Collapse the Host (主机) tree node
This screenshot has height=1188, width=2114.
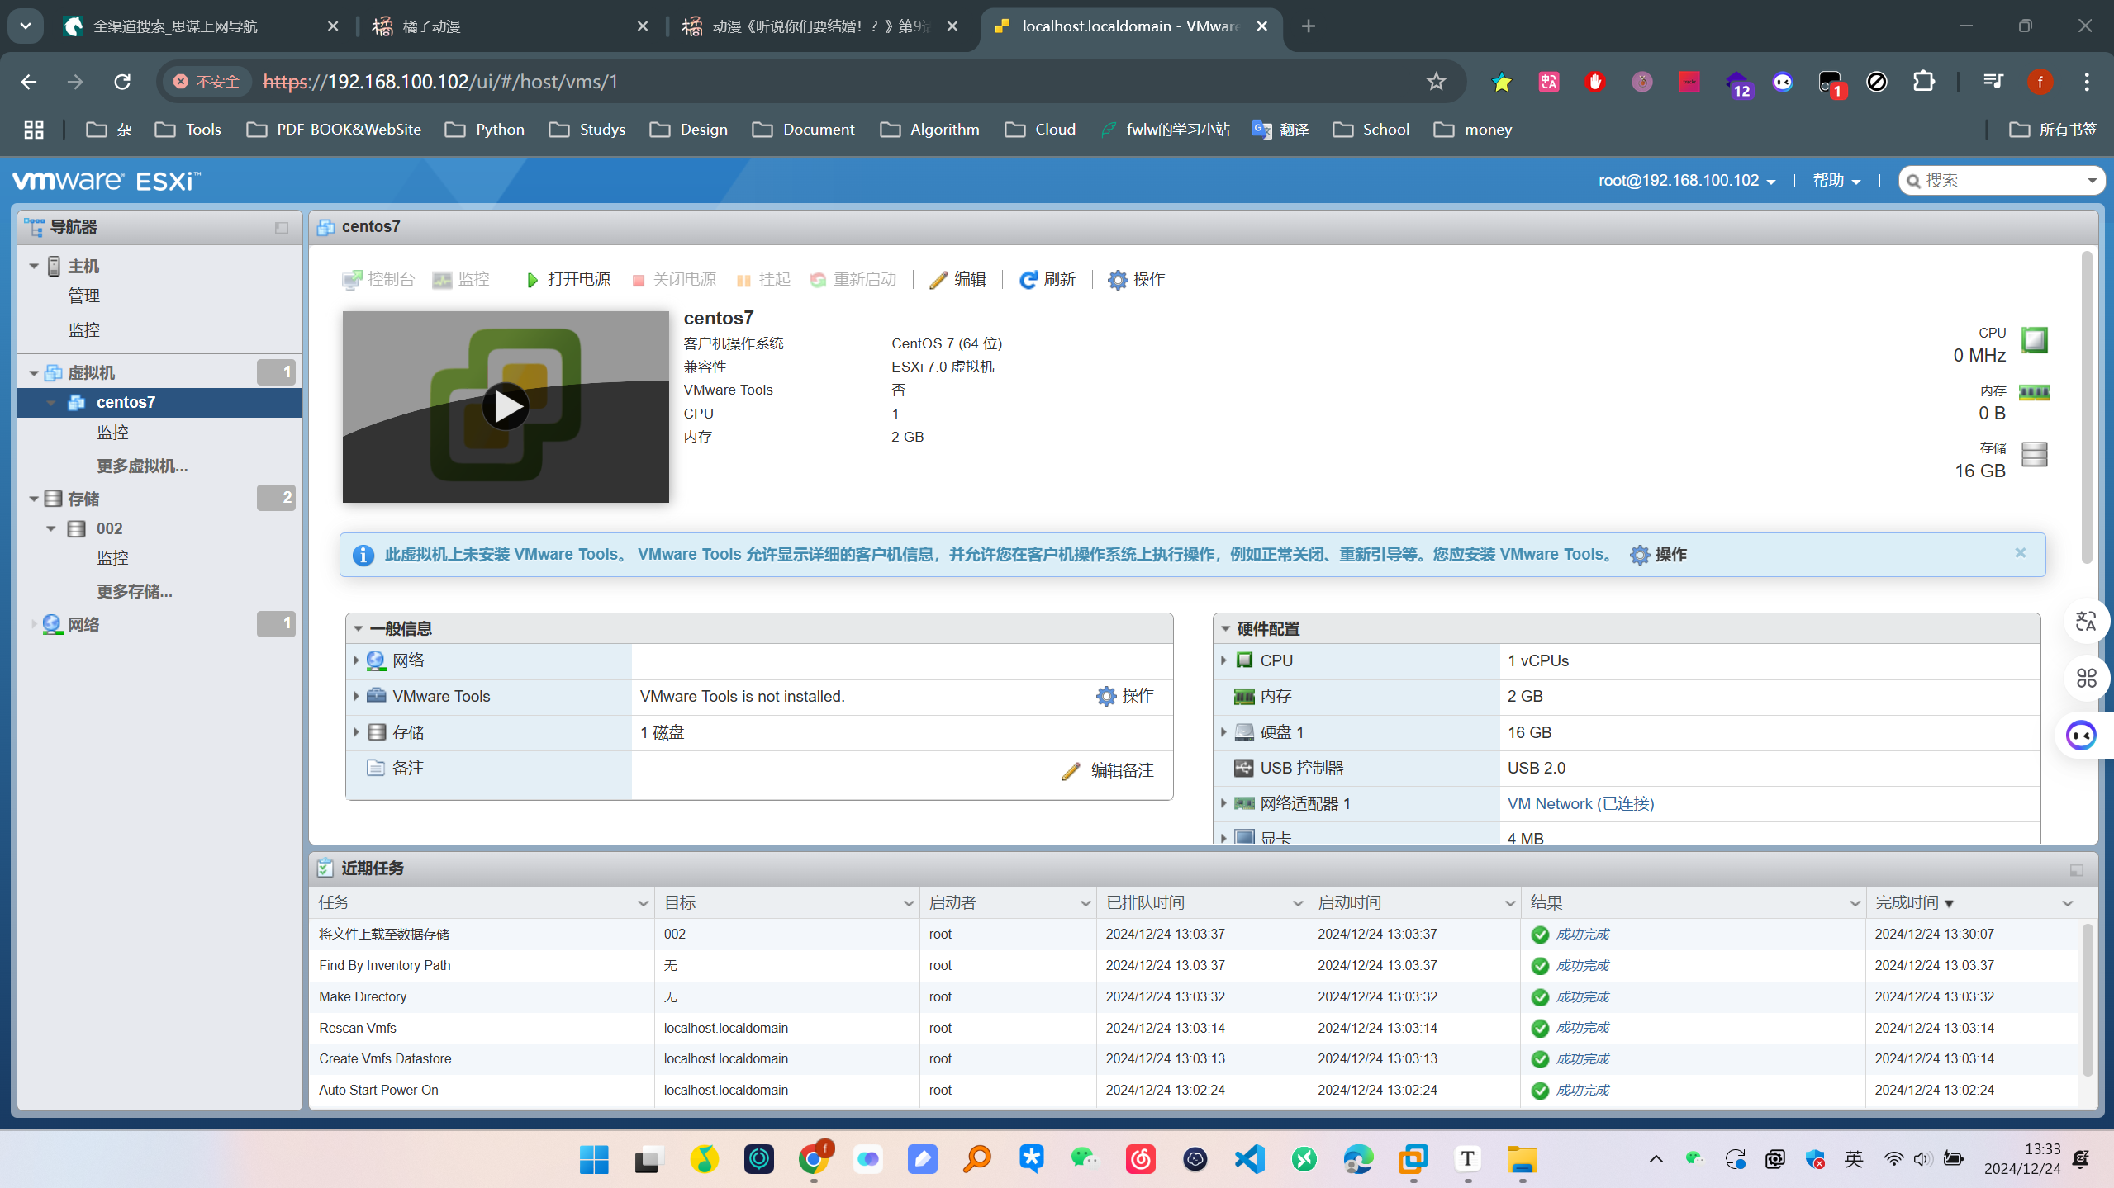[x=34, y=266]
